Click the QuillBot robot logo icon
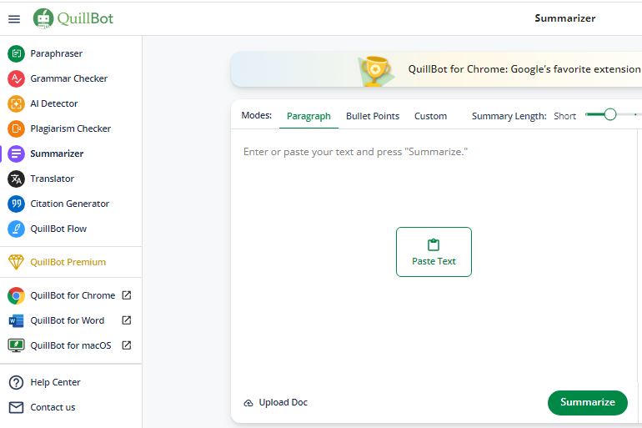Image resolution: width=642 pixels, height=428 pixels. point(43,19)
